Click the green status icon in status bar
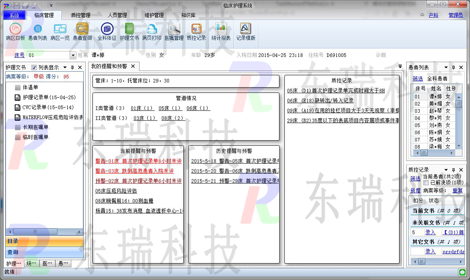 coord(462,272)
